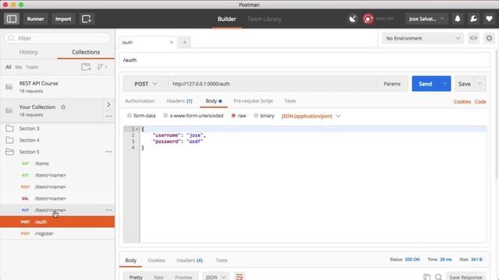
Task: Open the collections sort icon
Action: [x=102, y=67]
